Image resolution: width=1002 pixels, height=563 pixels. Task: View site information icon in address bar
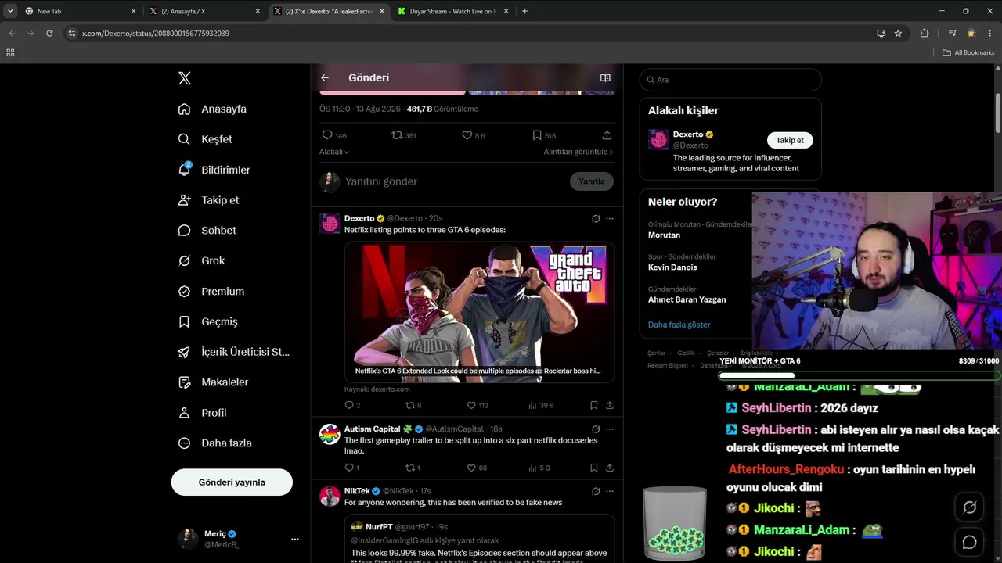(72, 34)
